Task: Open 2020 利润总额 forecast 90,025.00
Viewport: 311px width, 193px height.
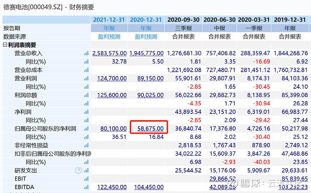Action: click(x=150, y=95)
